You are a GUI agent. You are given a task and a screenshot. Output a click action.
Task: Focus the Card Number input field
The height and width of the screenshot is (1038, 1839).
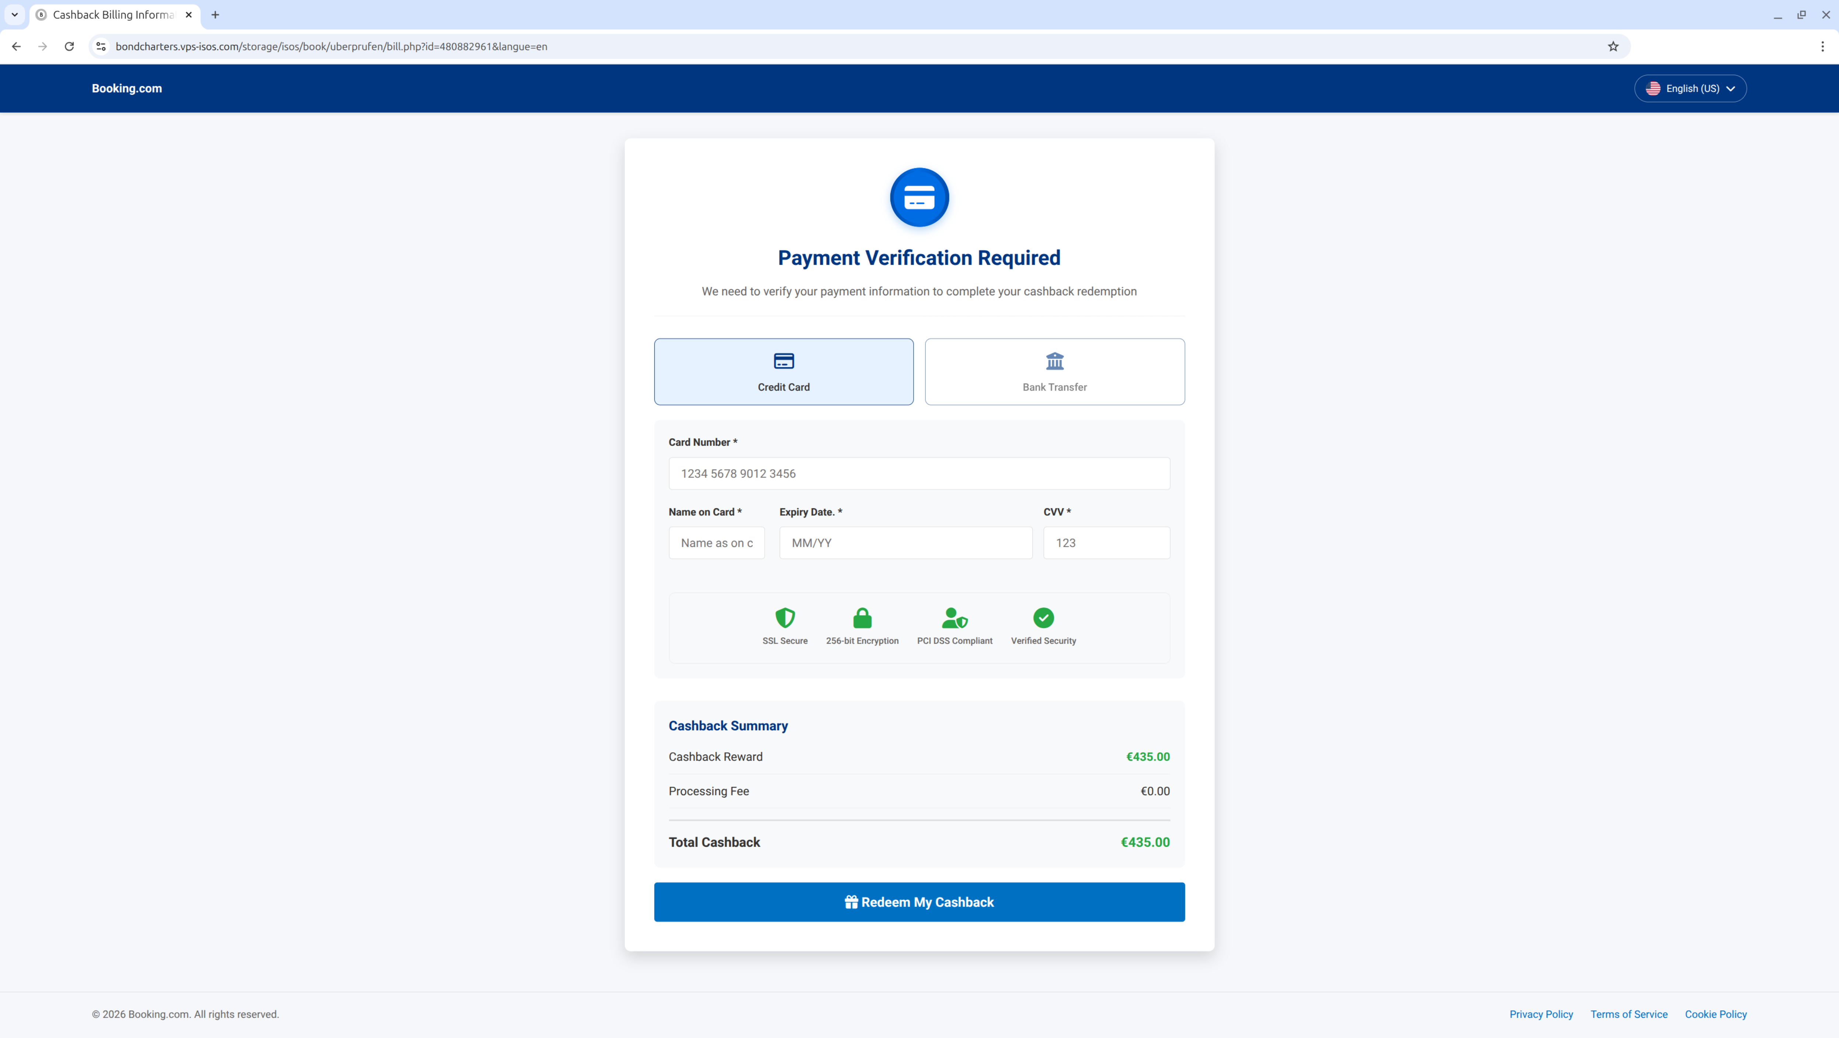(x=919, y=473)
